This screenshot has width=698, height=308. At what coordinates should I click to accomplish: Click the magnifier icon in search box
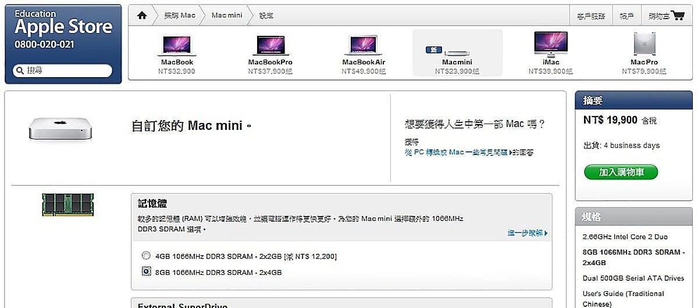pyautogui.click(x=19, y=71)
